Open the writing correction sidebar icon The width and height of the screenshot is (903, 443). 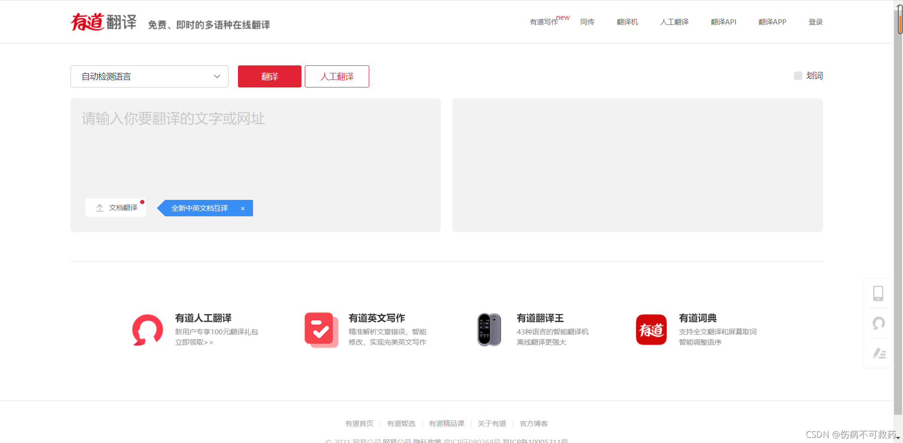pyautogui.click(x=879, y=353)
